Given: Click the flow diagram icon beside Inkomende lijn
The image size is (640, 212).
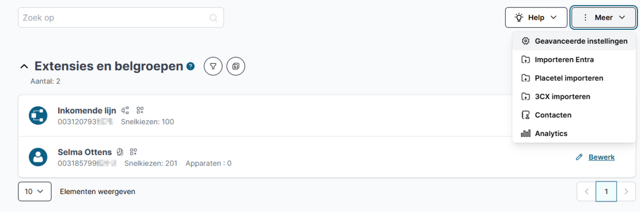Looking at the screenshot, I should [125, 111].
